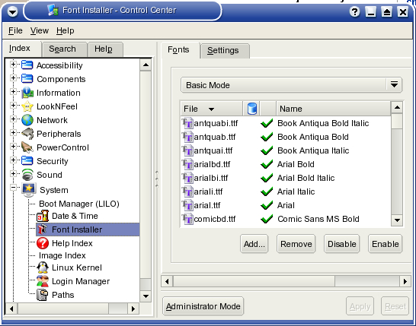The image size is (416, 326).
Task: Click the sidebar tree scroll up arrow
Action: tap(146, 65)
